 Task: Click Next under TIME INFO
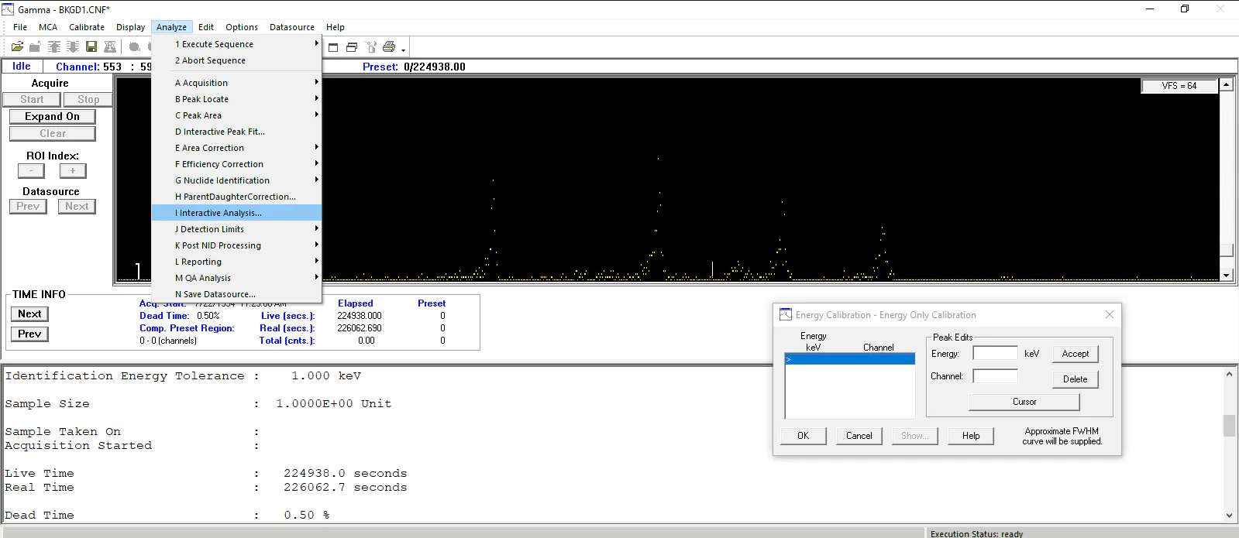(x=29, y=314)
